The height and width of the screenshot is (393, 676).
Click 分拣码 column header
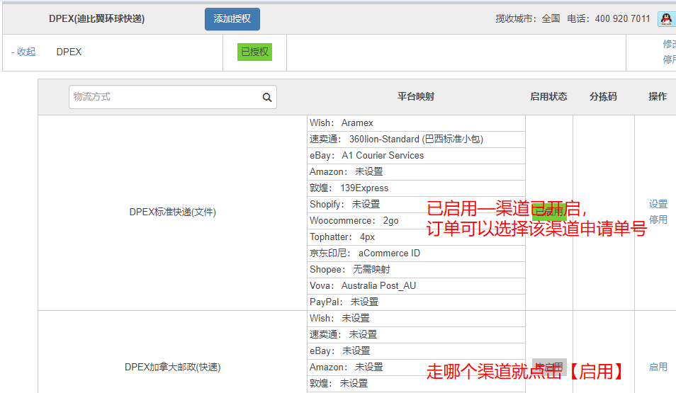(x=603, y=96)
